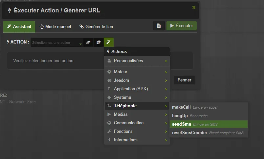Click the hash symbol button
Viewport: 264px width, 159px height.
point(99,42)
